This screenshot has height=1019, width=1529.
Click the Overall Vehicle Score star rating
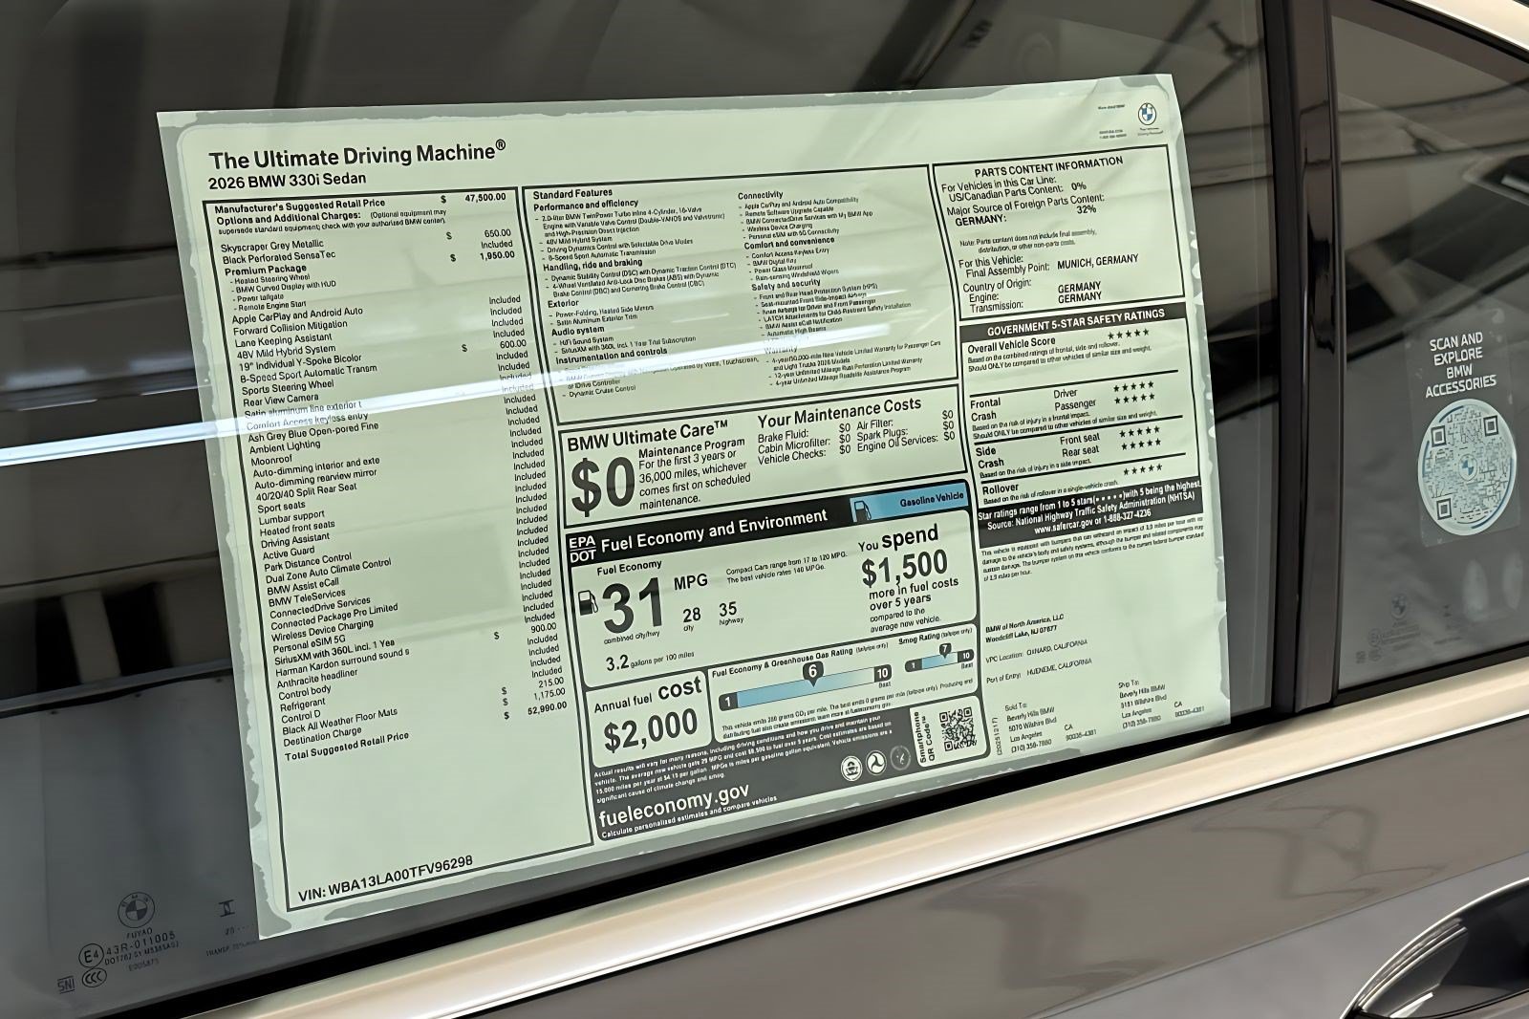(x=1127, y=332)
